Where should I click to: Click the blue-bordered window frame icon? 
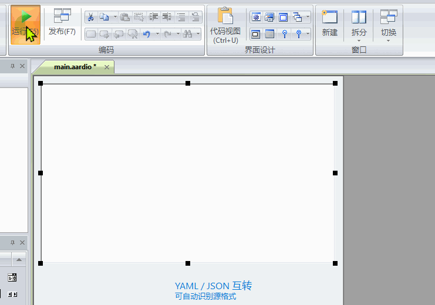tap(284, 17)
